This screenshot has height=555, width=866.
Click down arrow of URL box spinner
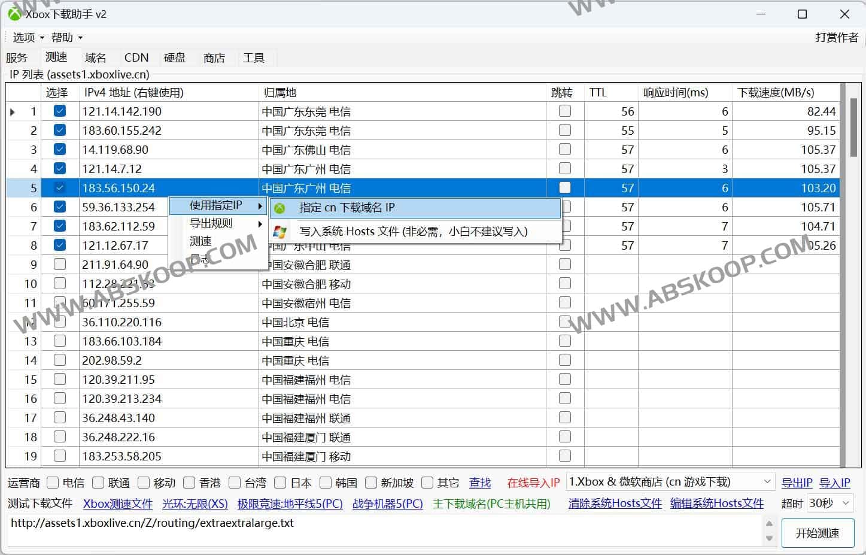coord(770,538)
